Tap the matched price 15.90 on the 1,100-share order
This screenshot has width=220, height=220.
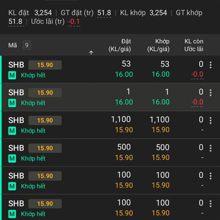coord(161,130)
